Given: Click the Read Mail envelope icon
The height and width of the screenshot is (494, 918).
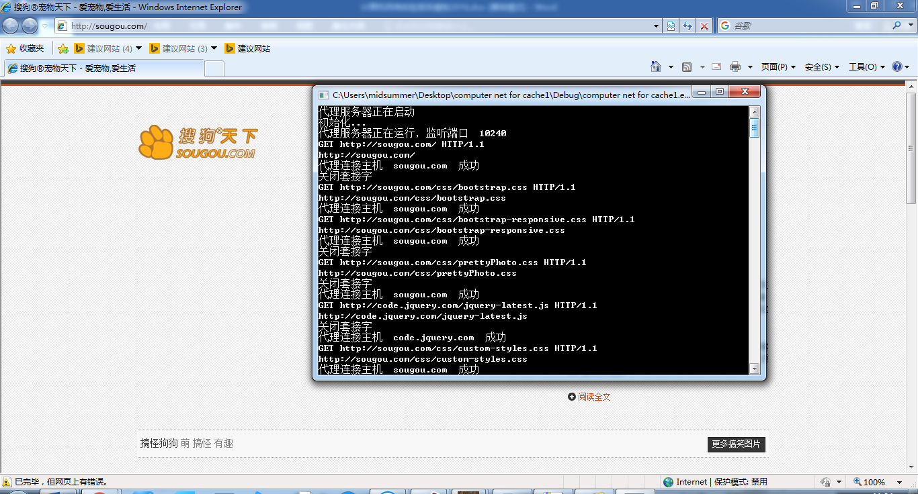Looking at the screenshot, I should click(716, 66).
